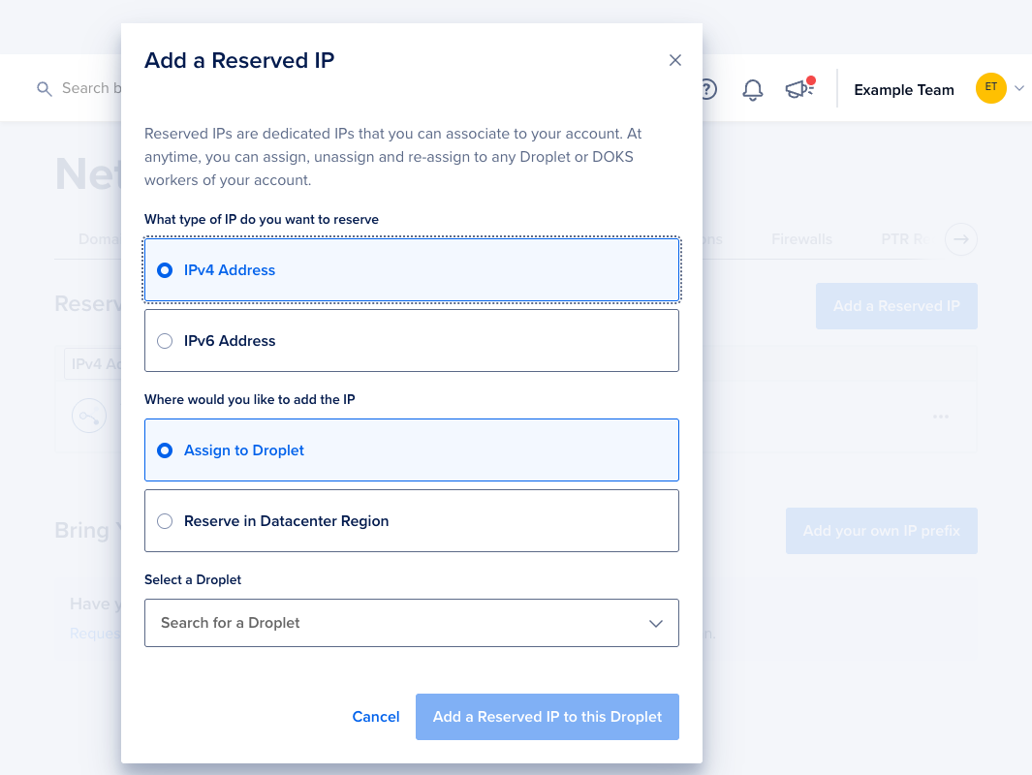Click the tabs scroll right arrow

point(961,239)
